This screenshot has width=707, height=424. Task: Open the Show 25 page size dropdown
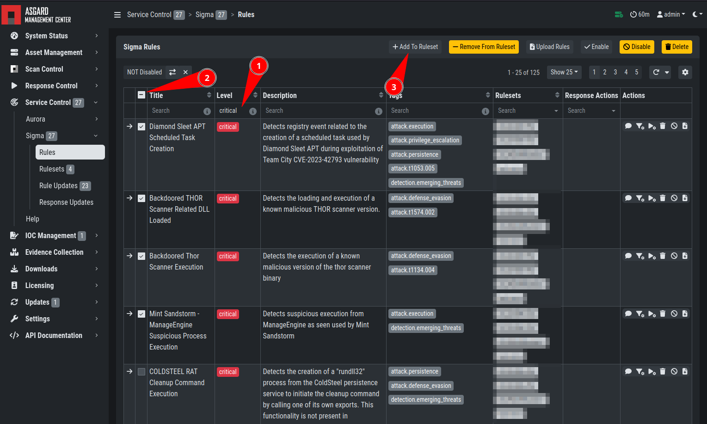point(564,72)
